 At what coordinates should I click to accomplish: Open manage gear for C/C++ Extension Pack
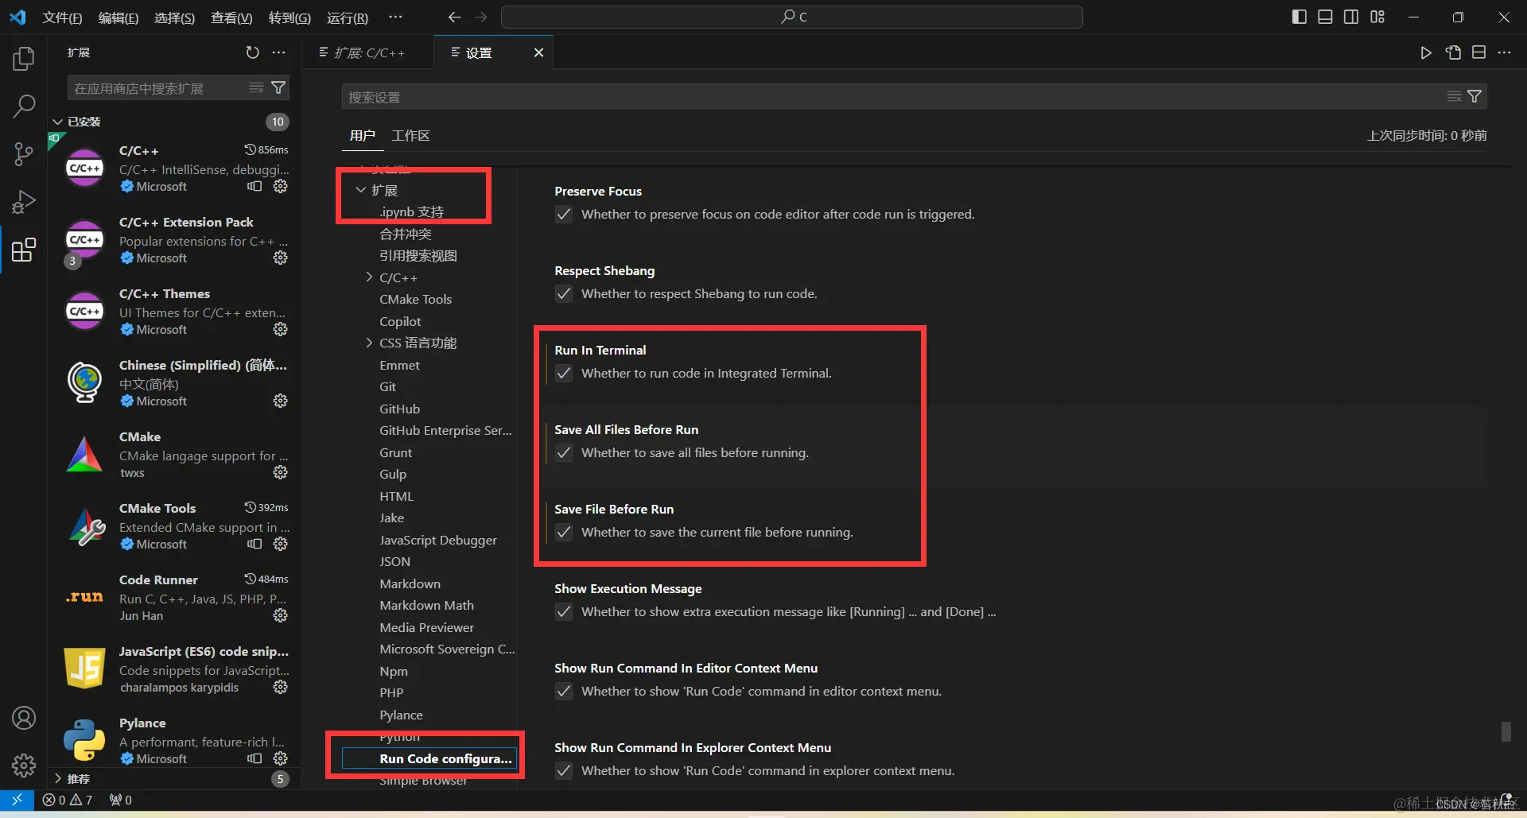click(280, 258)
